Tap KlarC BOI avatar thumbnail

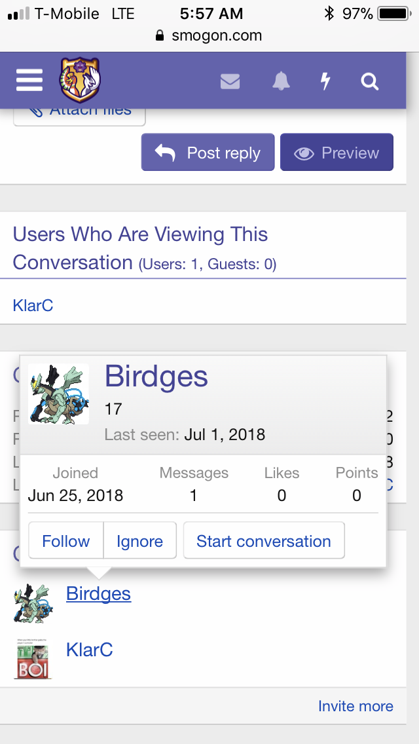pos(33,659)
